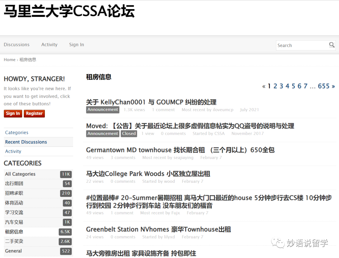This screenshot has height=258, width=339.
Task: Open the 20-Summer暑期招租 thread
Action: point(209,202)
